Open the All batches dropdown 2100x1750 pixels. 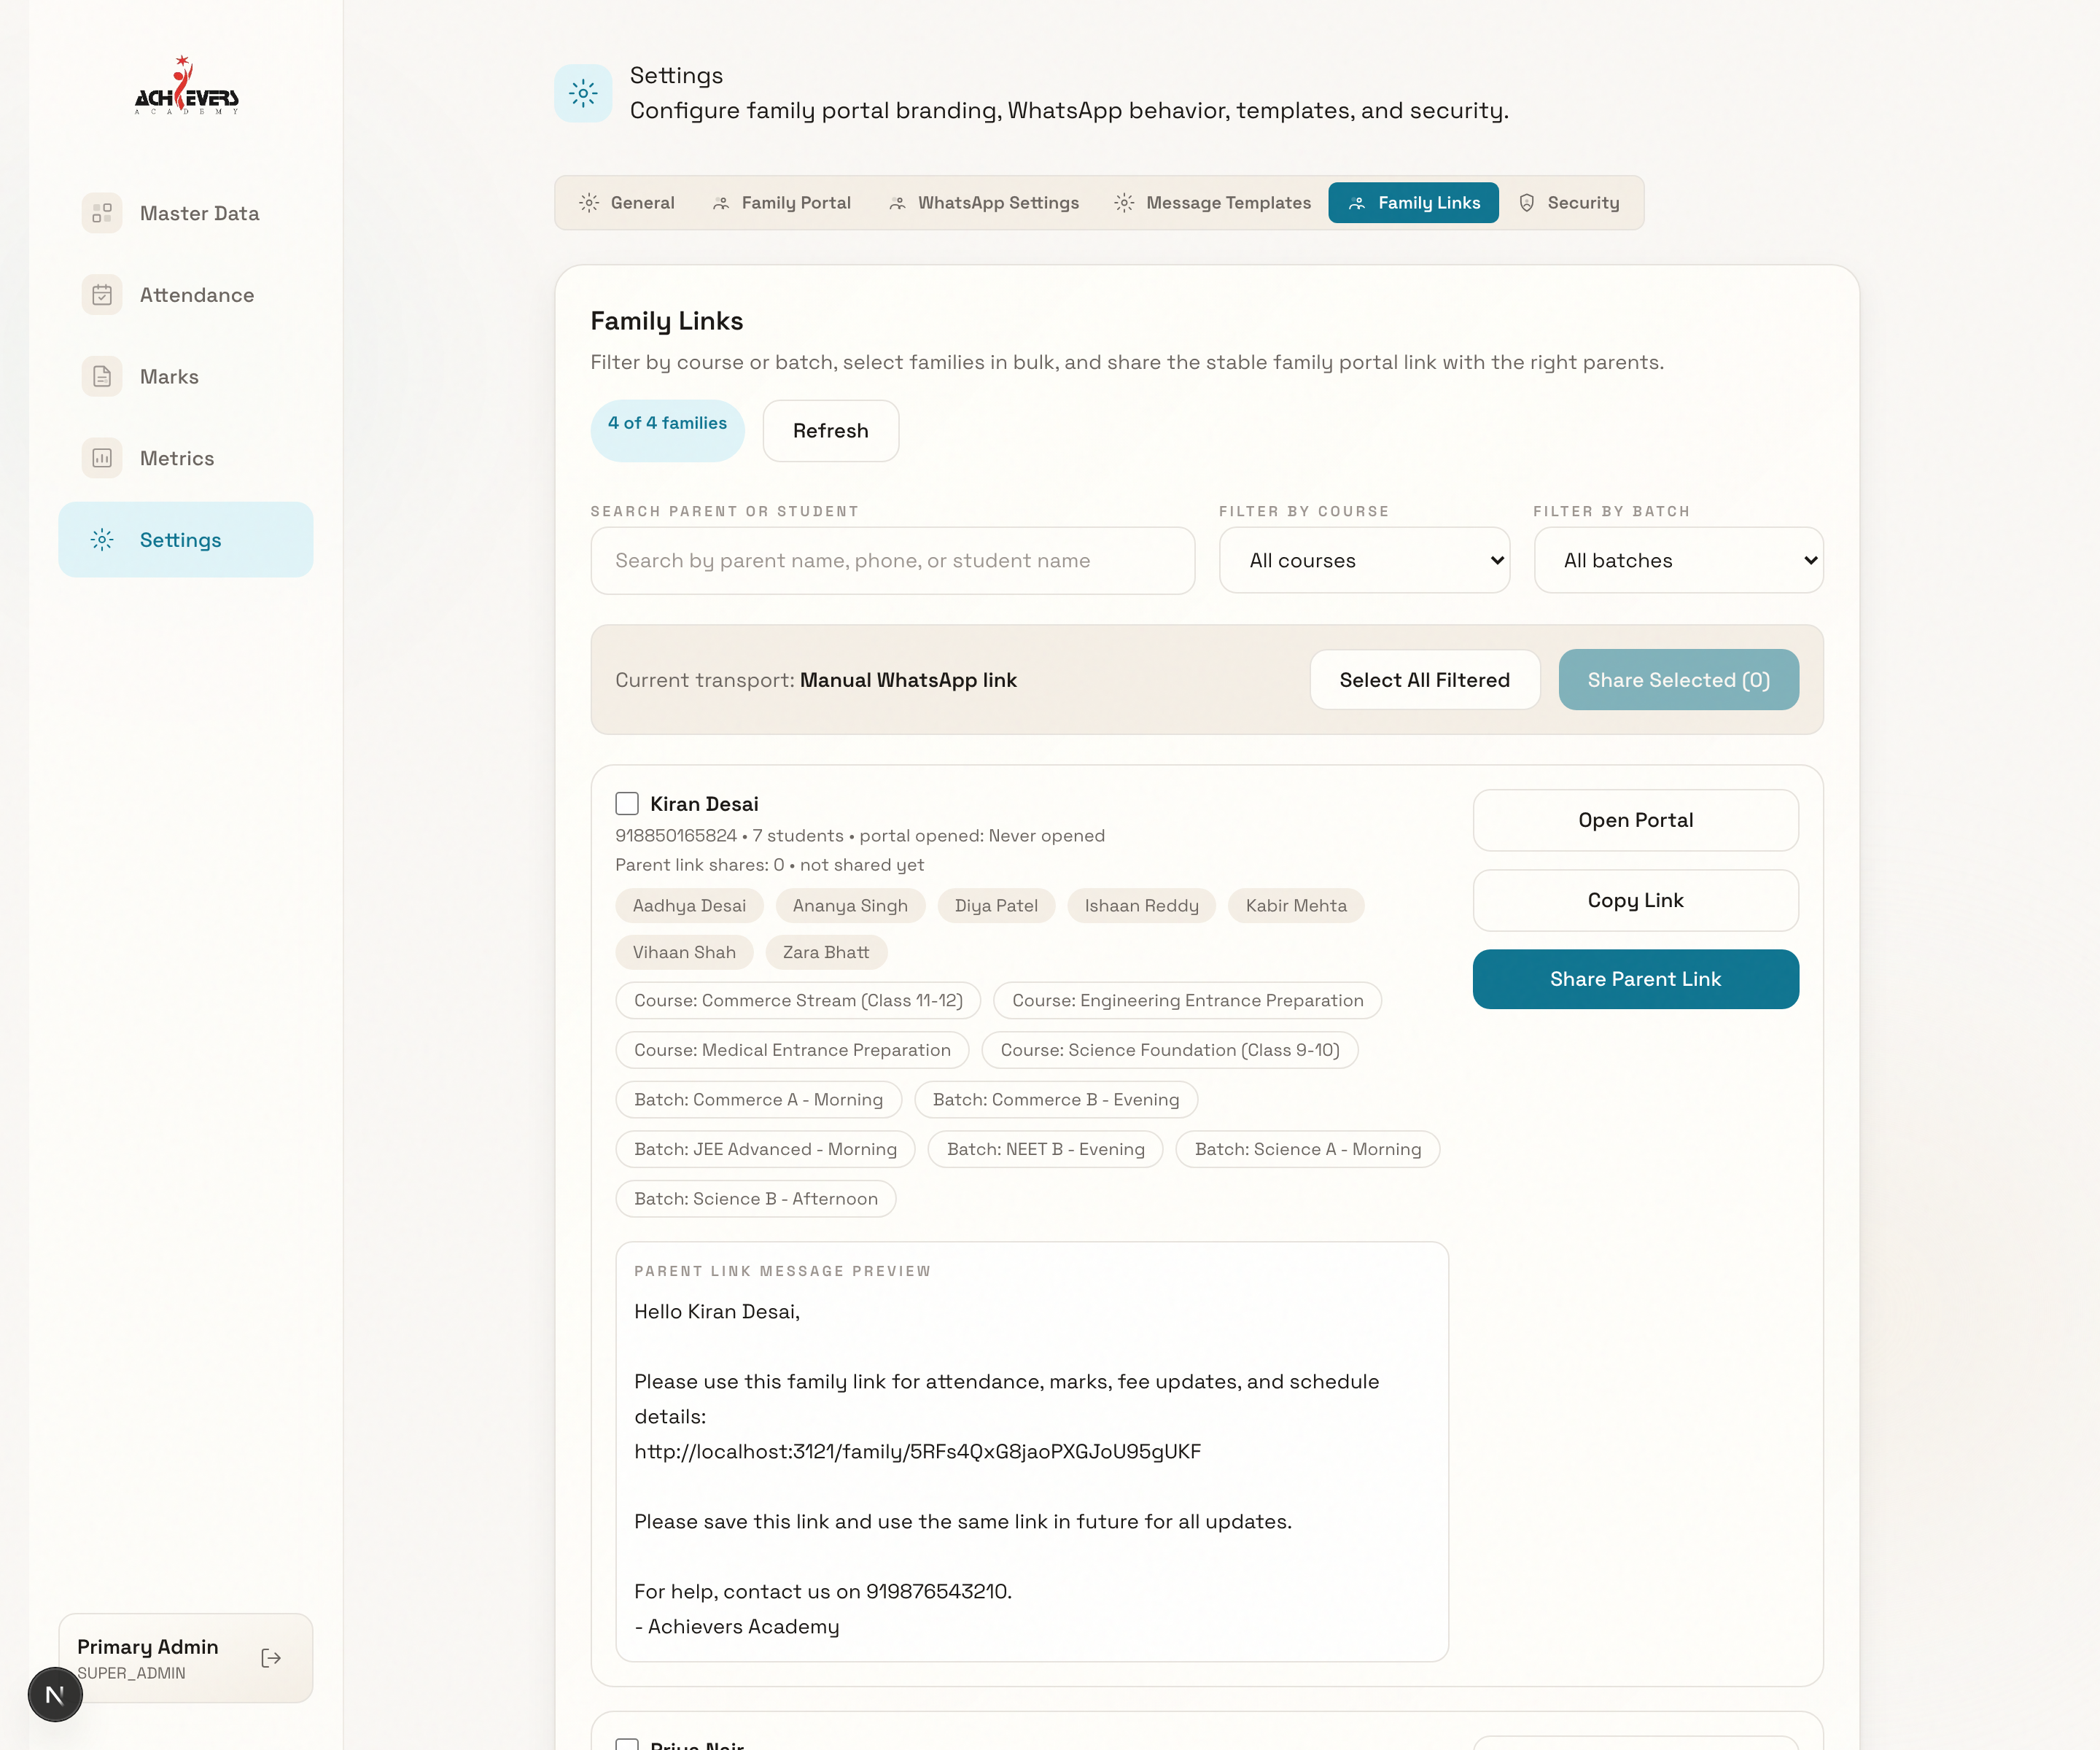pyautogui.click(x=1678, y=560)
